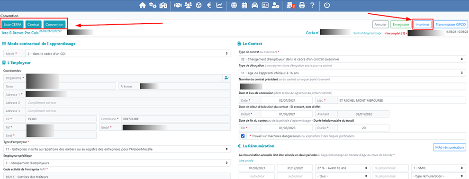
Task: Open the 27 % - Avant 18 ans dropdown
Action: click(x=343, y=168)
